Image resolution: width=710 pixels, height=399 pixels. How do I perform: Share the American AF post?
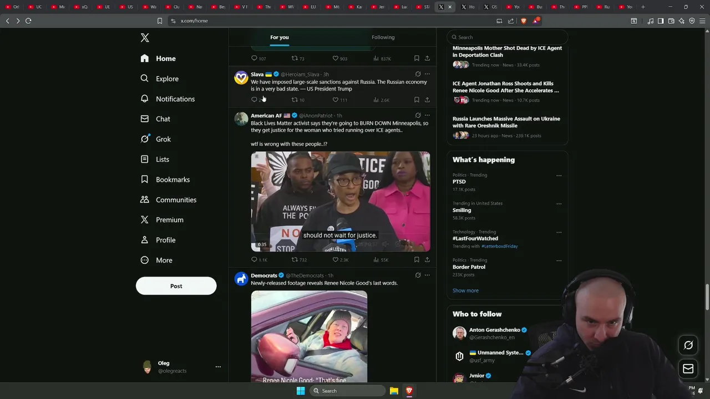[427, 259]
